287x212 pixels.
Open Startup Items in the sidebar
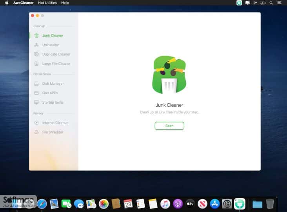(53, 102)
